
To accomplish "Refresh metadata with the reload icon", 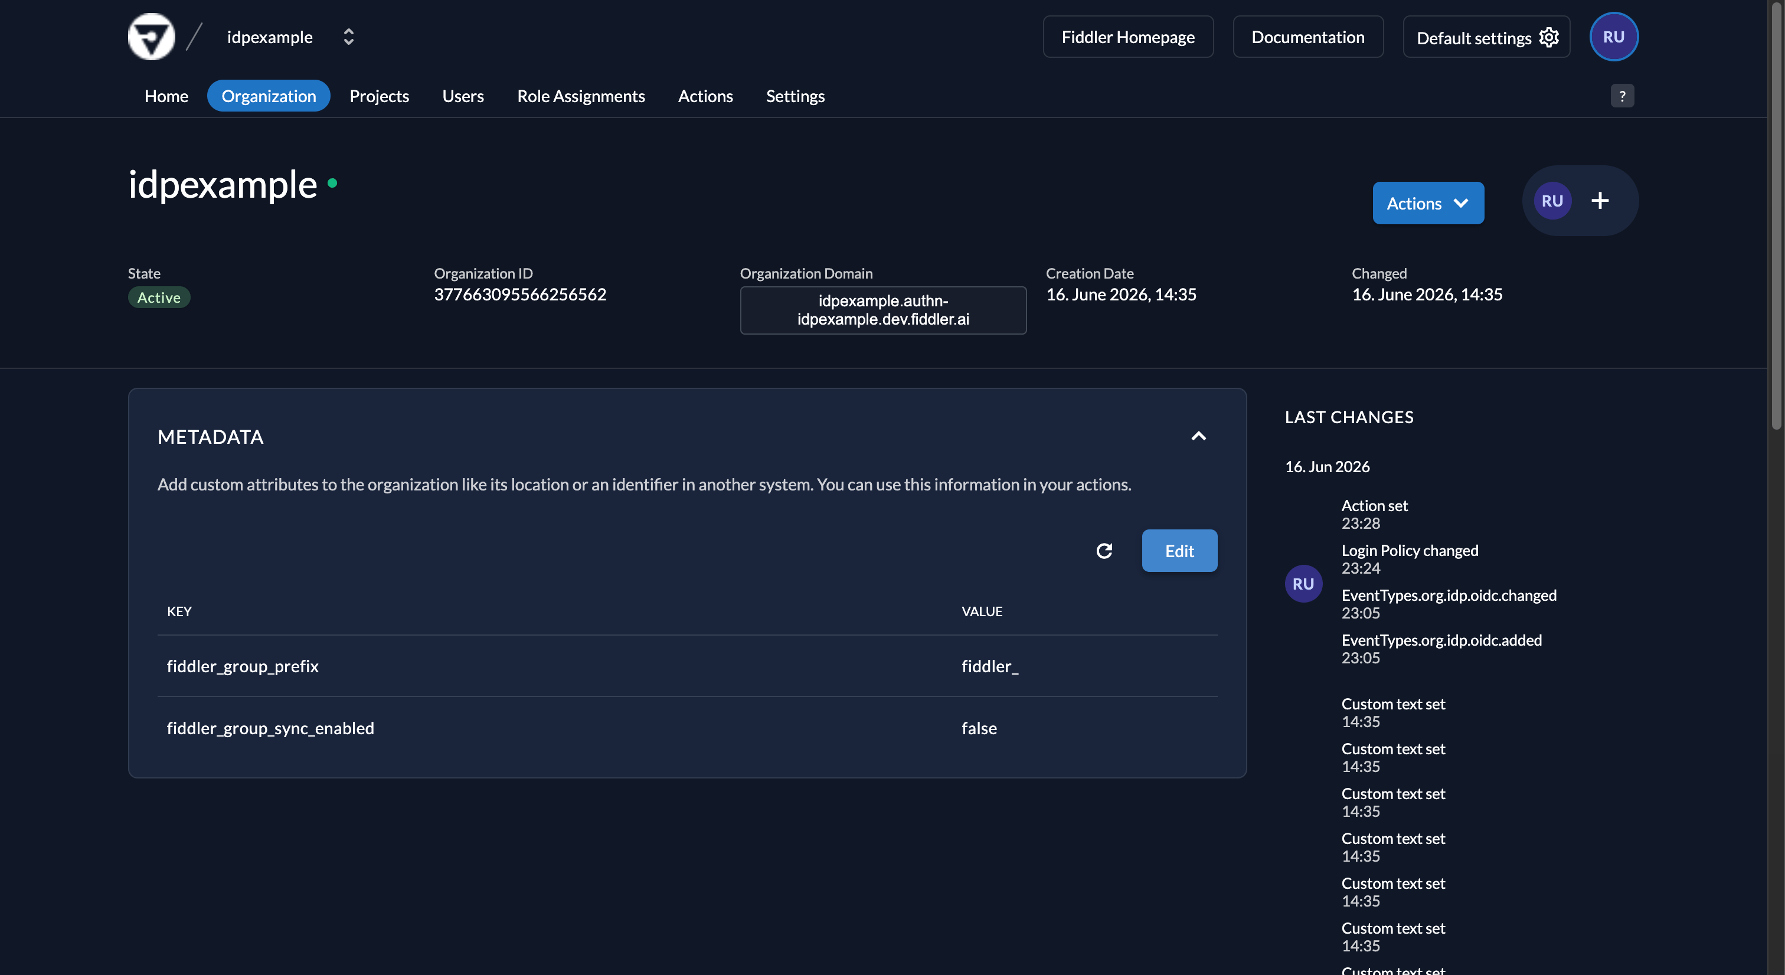I will click(1104, 551).
